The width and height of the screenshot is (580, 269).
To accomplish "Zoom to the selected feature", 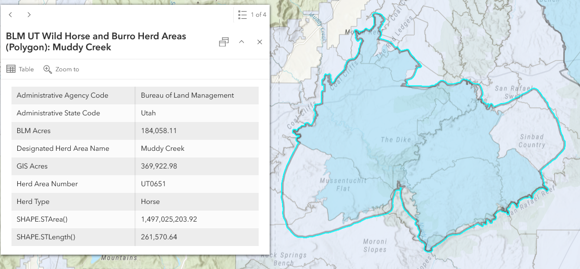I will click(61, 69).
